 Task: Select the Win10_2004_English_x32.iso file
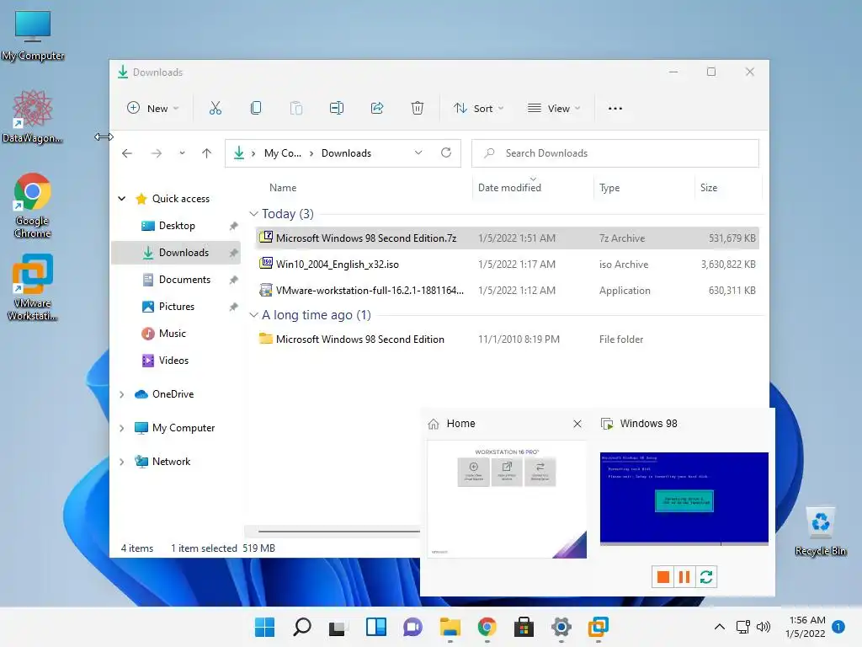tap(508, 264)
